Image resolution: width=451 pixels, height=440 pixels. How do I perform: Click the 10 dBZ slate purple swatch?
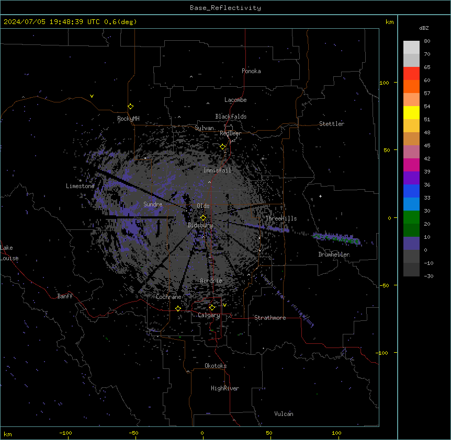411,244
